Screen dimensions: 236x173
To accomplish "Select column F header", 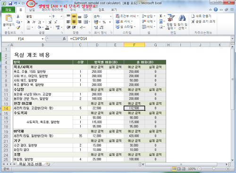I will pos(134,45).
